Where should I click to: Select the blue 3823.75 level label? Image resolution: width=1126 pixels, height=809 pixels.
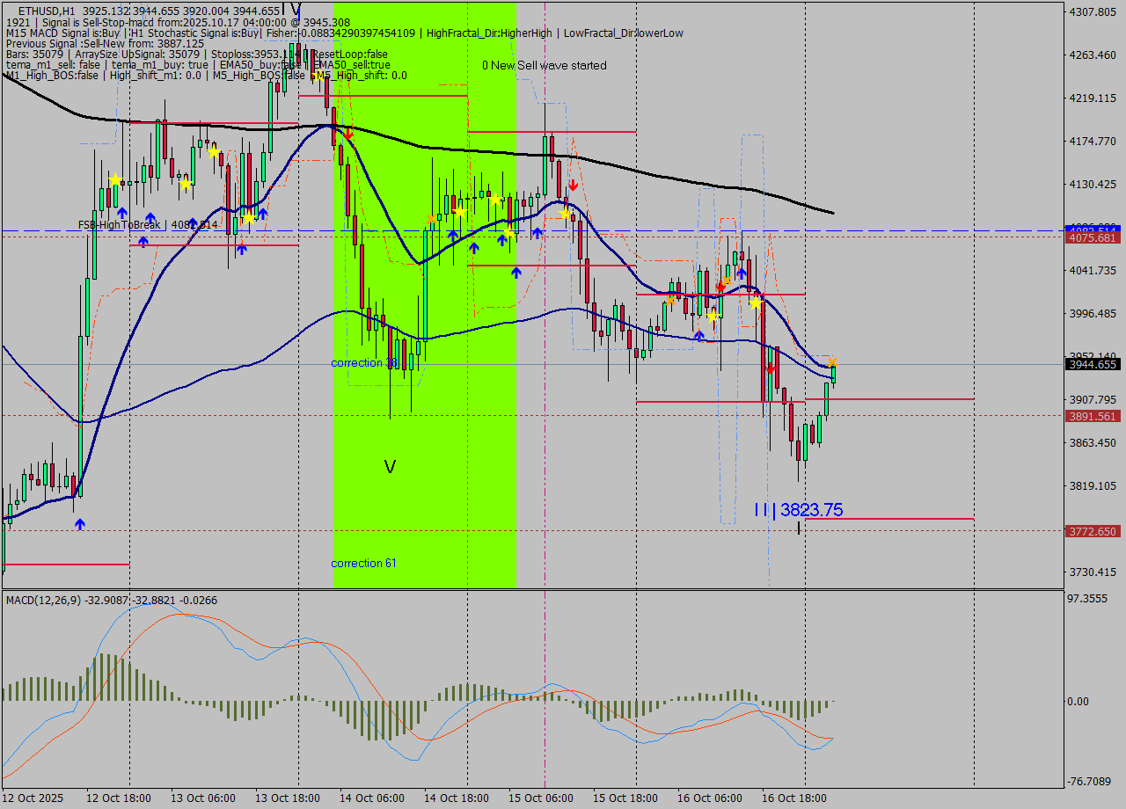point(798,510)
